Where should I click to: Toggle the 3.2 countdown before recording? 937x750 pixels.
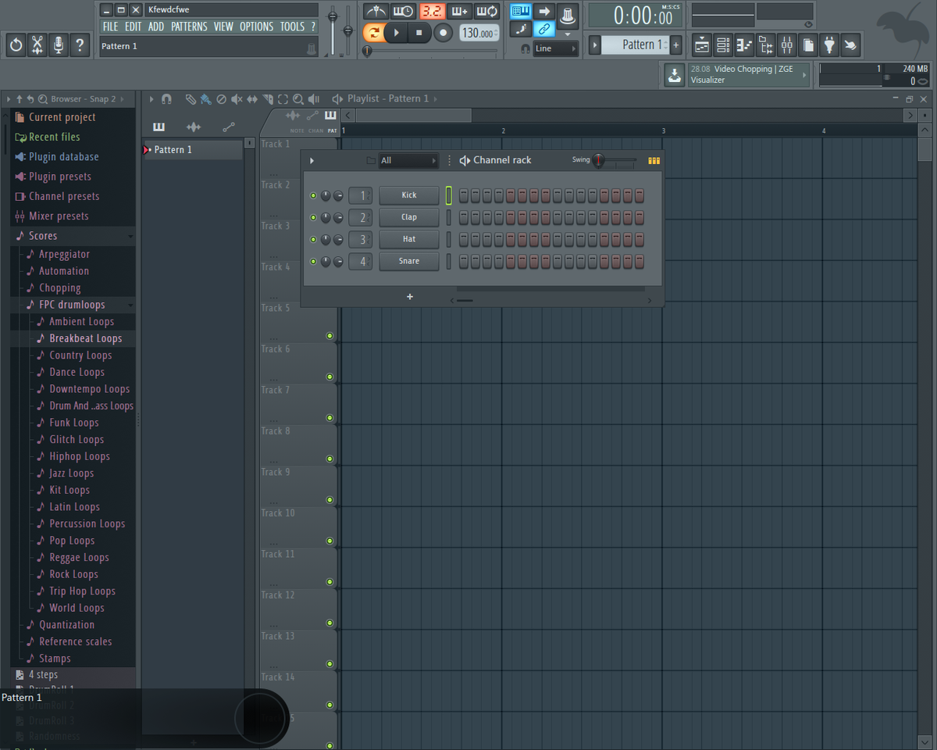click(432, 12)
